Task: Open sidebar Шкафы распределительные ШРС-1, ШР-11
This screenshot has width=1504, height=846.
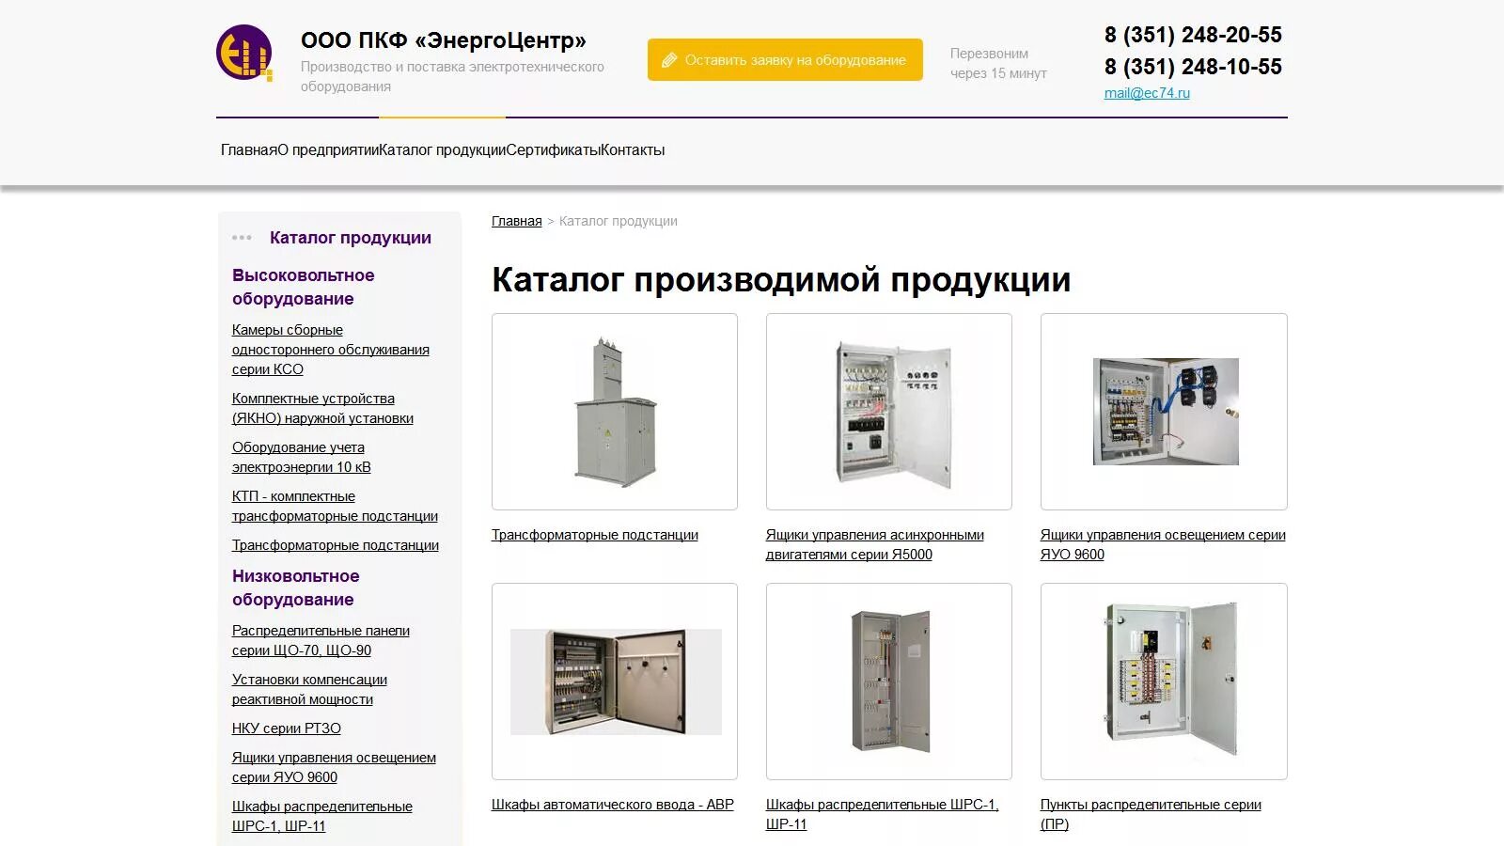Action: (321, 817)
